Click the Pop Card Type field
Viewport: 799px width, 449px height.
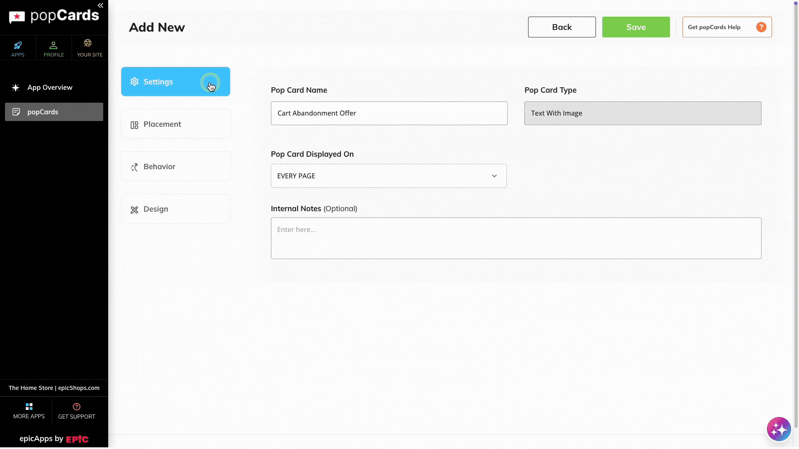point(643,113)
